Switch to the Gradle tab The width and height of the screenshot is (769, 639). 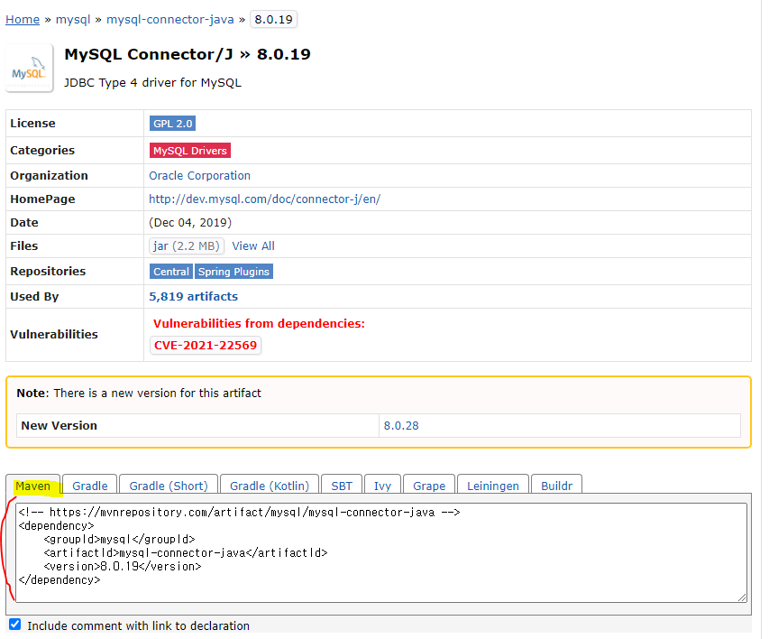point(90,486)
